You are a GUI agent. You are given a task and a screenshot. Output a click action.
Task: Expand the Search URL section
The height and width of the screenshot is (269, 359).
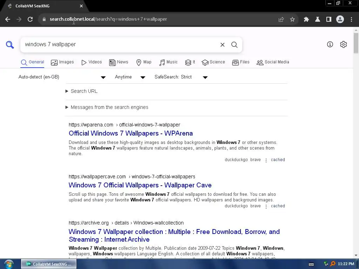point(81,91)
